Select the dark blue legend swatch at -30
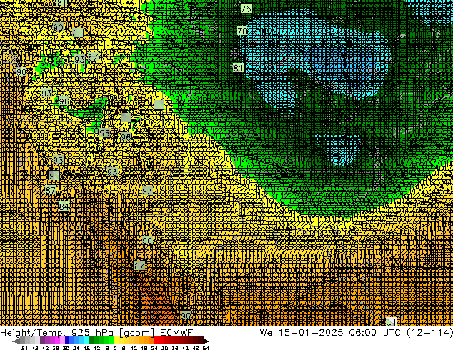Image resolution: width=453 pixels, height=350 pixels. [x=67, y=341]
